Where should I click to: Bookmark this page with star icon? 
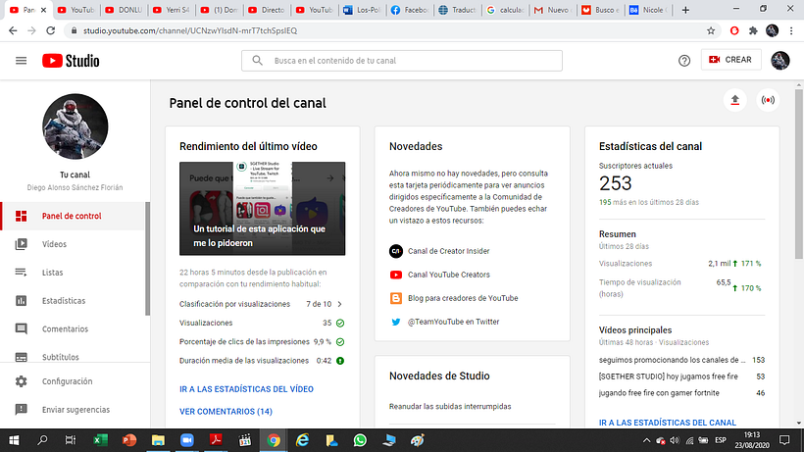coord(711,30)
